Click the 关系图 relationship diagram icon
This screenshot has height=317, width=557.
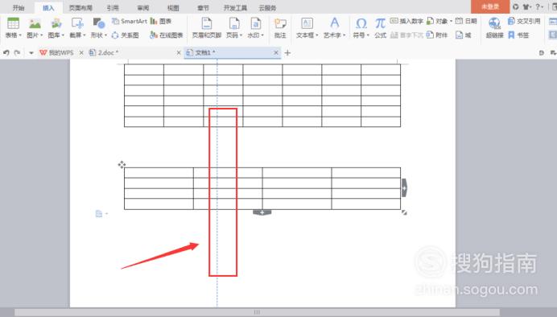115,35
